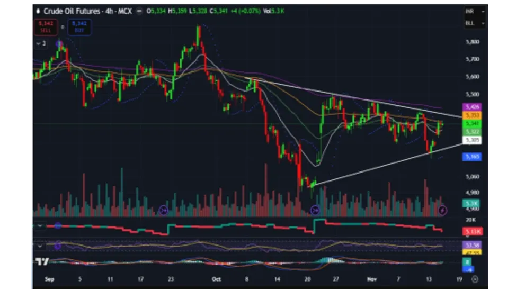
Task: Click the purple event marker near early September candles
Action: pyautogui.click(x=59, y=43)
